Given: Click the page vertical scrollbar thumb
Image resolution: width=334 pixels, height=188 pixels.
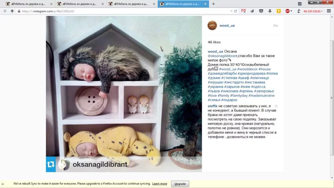Looking at the screenshot, I should pyautogui.click(x=332, y=98).
